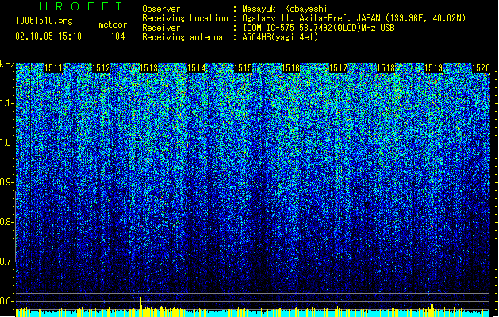This screenshot has width=499, height=317.
Task: Click the 1515 time marker
Action: coord(244,68)
